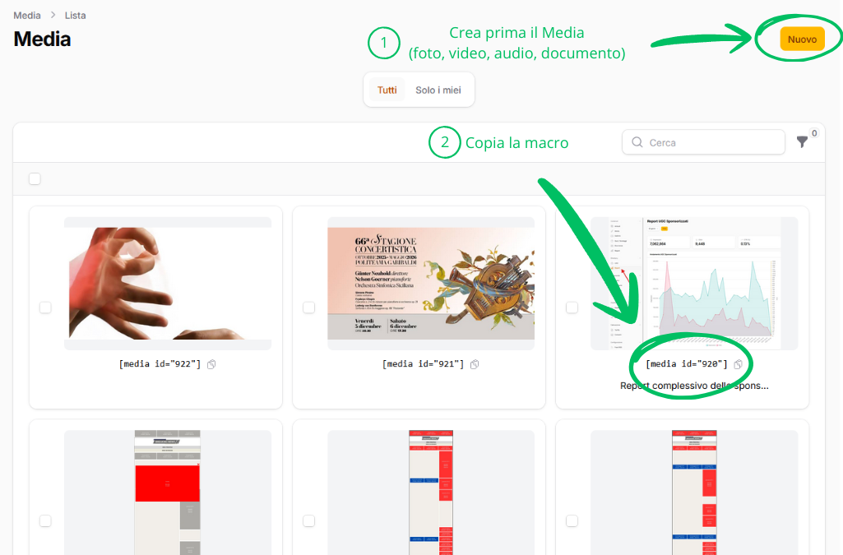
Task: Open the hands photo thumbnail
Action: click(x=168, y=284)
